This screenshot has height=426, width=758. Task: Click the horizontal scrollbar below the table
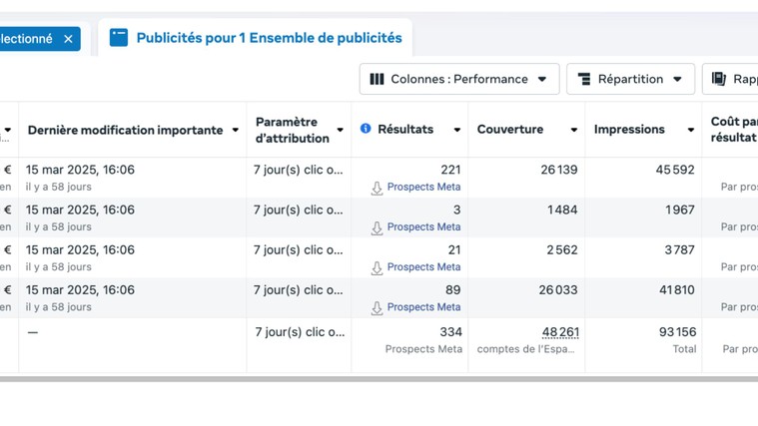[x=379, y=379]
